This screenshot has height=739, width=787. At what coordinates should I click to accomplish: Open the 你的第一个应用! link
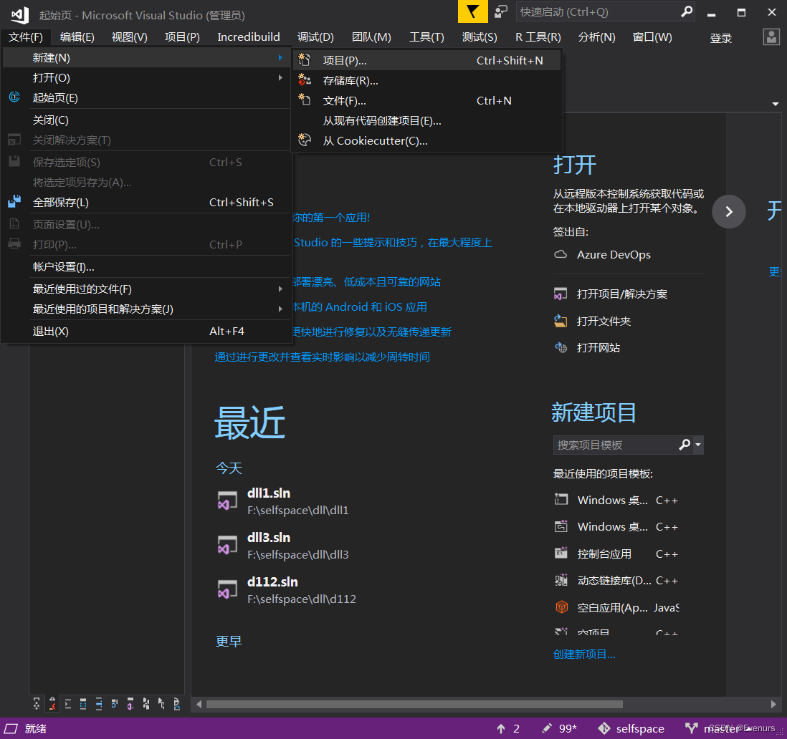pos(332,217)
